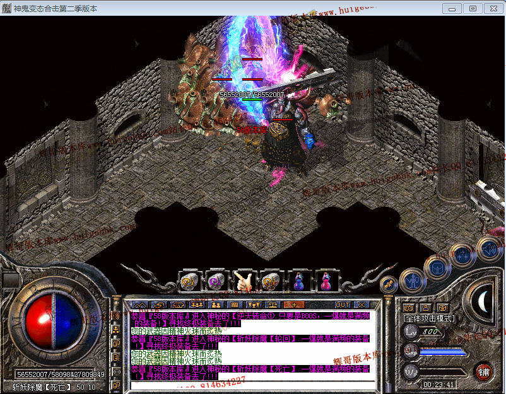Open the red 铺 shop button
This screenshot has height=394, width=506.
pyautogui.click(x=483, y=372)
